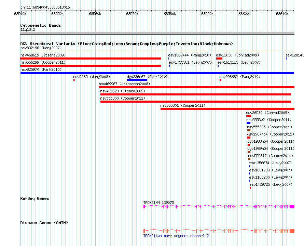This screenshot has width=304, height=246.
Task: Open the TPCN2|NM_139075 RefSeq gene label
Action: pyautogui.click(x=158, y=203)
